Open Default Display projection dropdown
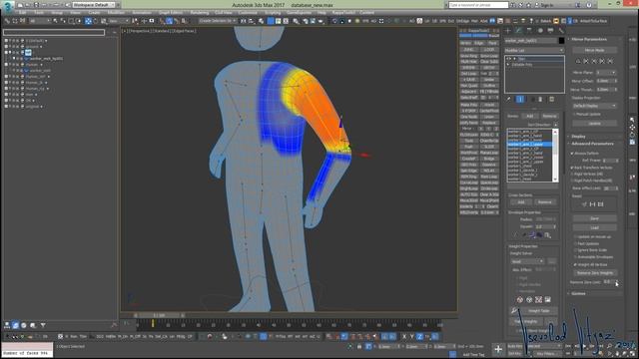The width and height of the screenshot is (639, 359). pyautogui.click(x=595, y=106)
